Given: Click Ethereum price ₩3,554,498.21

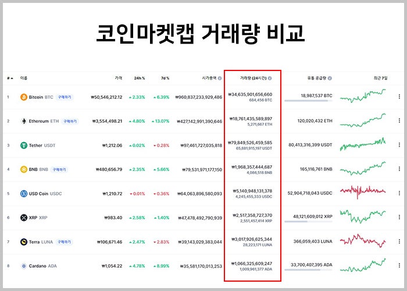Looking at the screenshot, I should coord(107,121).
